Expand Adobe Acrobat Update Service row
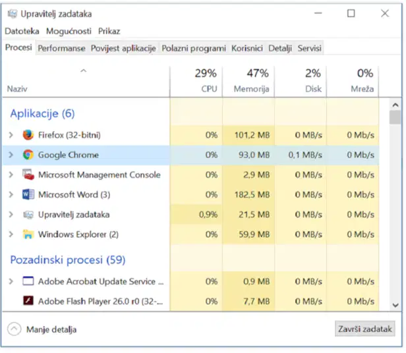Image resolution: width=406 pixels, height=353 pixels. pyautogui.click(x=11, y=281)
